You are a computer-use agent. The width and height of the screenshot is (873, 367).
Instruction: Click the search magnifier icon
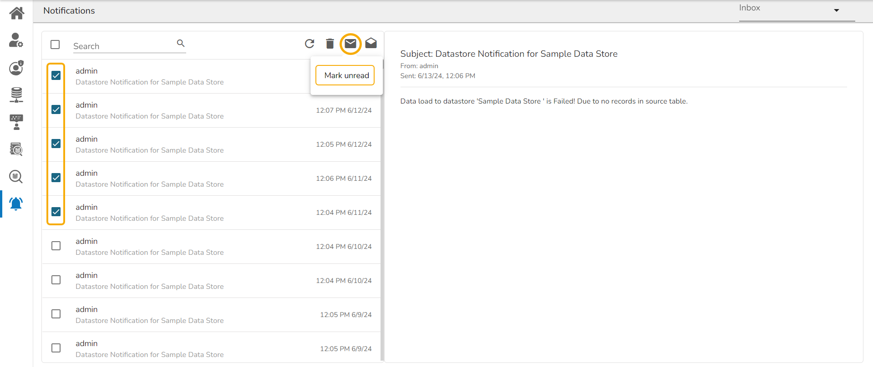181,43
